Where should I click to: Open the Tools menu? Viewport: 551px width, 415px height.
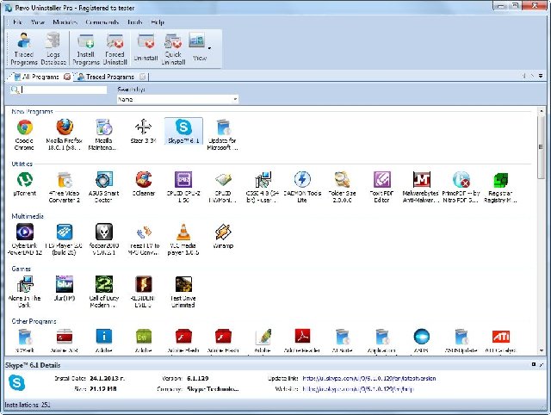click(x=135, y=22)
